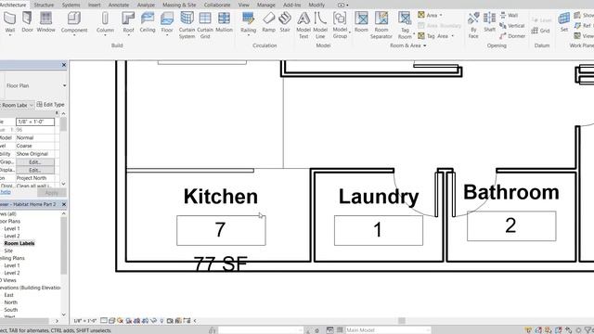Select the Site floor plan view
Viewport: 594px width, 334px height.
(8, 250)
